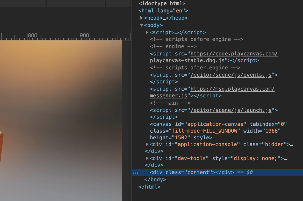This screenshot has width=303, height=201.
Task: Open the three-dot actions on selected row
Action: [136, 173]
